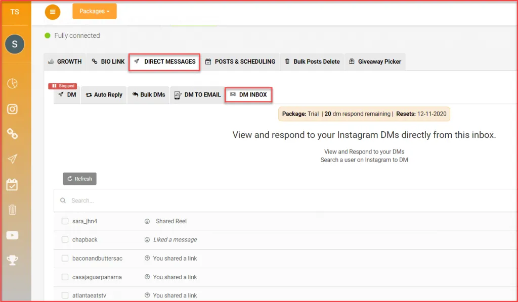Click the Refresh button above the inbox

click(x=79, y=178)
